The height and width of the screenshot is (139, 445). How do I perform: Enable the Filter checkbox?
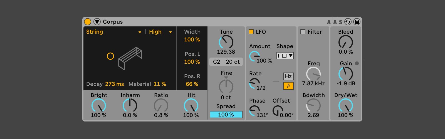pyautogui.click(x=303, y=32)
